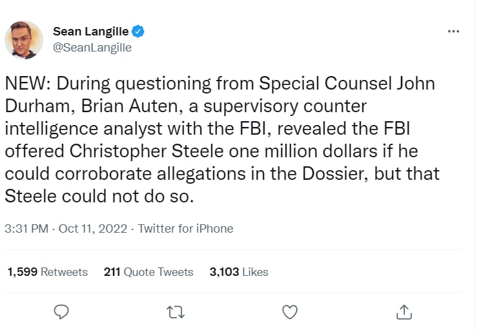
Task: Click the name Christopher Steele in the tweet
Action: coord(147,151)
